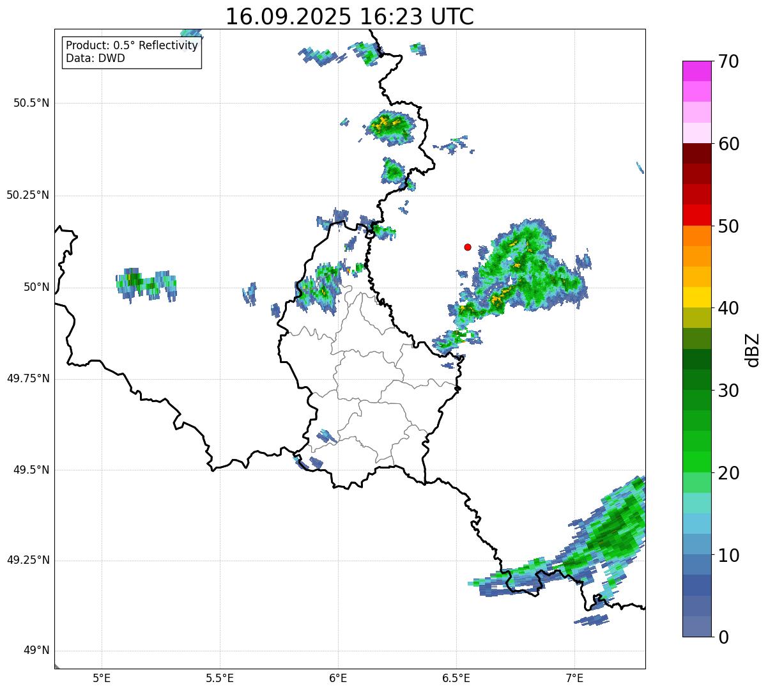The height and width of the screenshot is (691, 768).
Task: Click the bright green swatch just above 20
Action: (700, 462)
